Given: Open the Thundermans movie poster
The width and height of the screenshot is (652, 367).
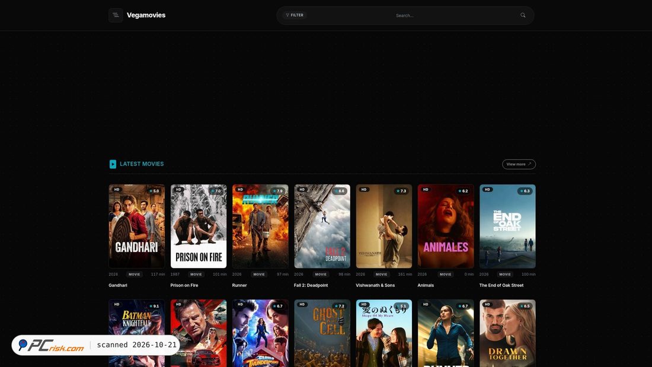Looking at the screenshot, I should [x=260, y=333].
